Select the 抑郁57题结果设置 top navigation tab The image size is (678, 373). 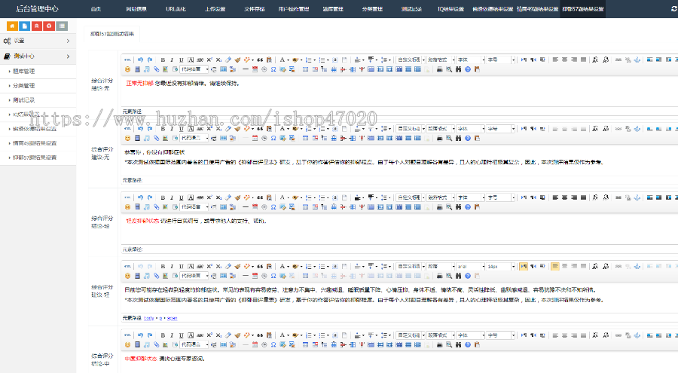583,8
